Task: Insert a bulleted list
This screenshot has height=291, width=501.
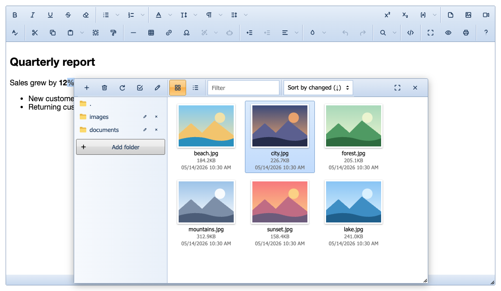Action: [x=106, y=15]
